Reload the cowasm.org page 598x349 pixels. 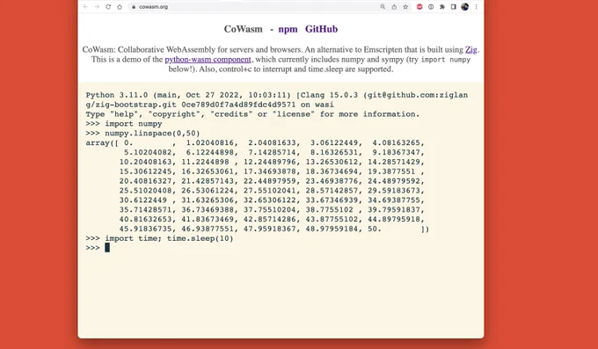(108, 7)
